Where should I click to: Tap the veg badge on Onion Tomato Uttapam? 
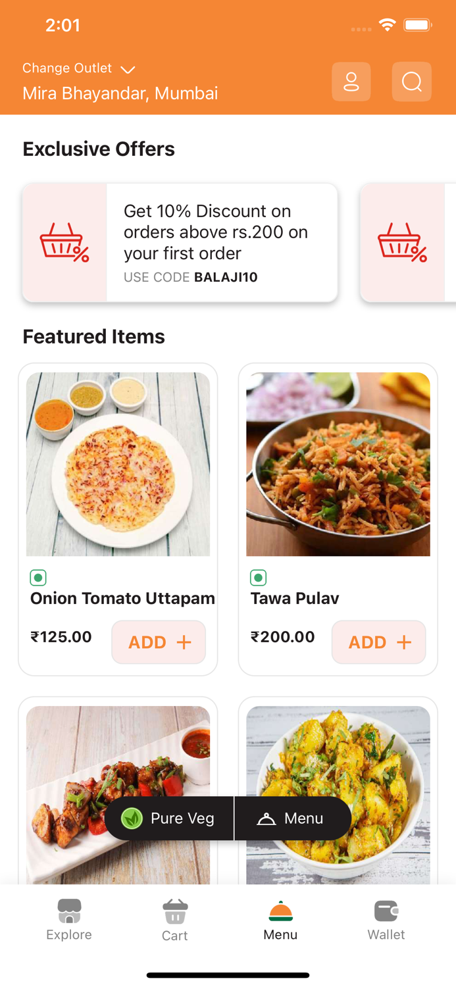tap(38, 577)
